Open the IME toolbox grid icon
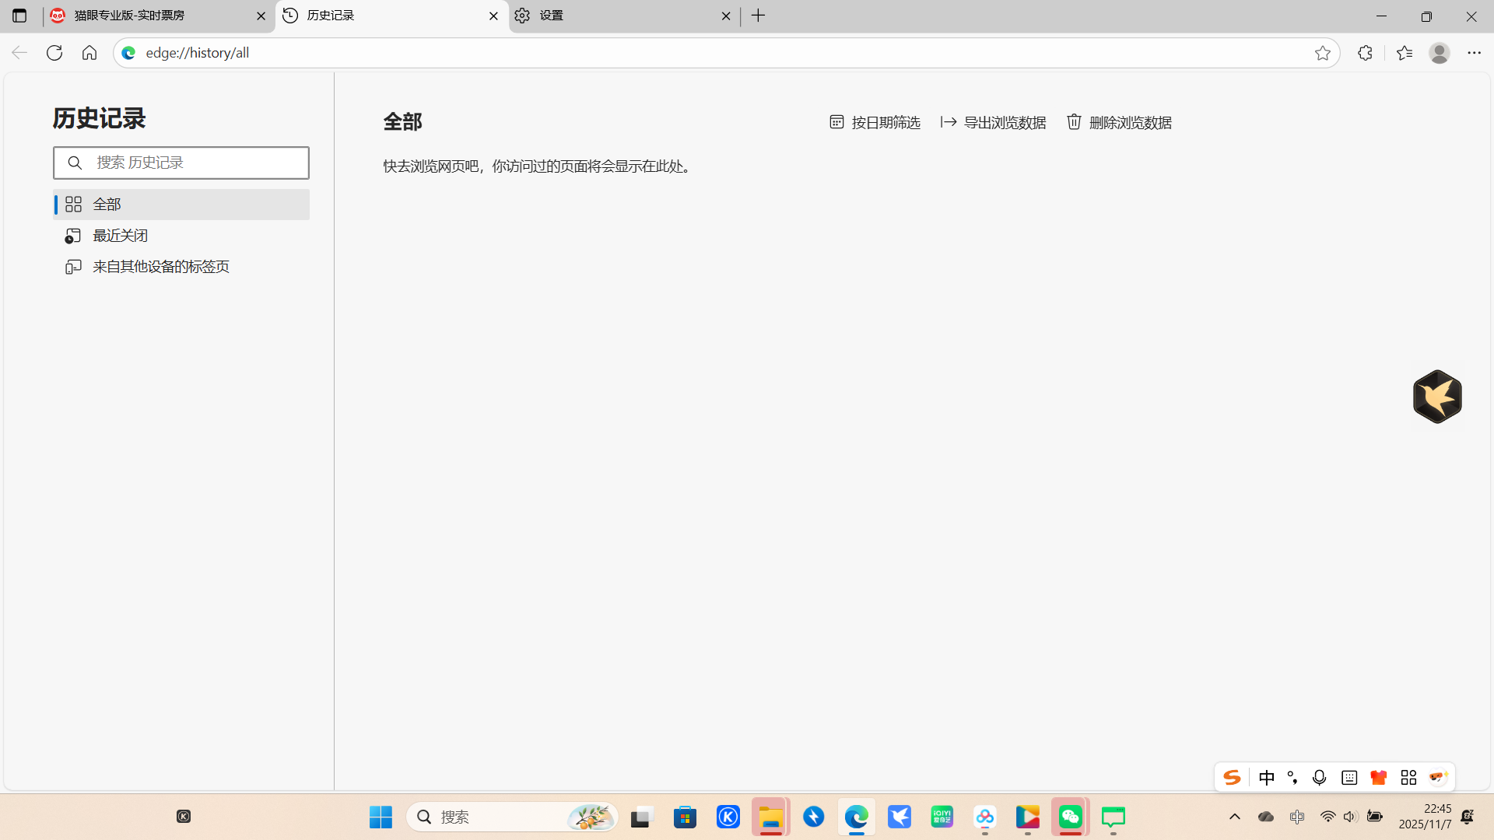The height and width of the screenshot is (840, 1494). point(1408,777)
